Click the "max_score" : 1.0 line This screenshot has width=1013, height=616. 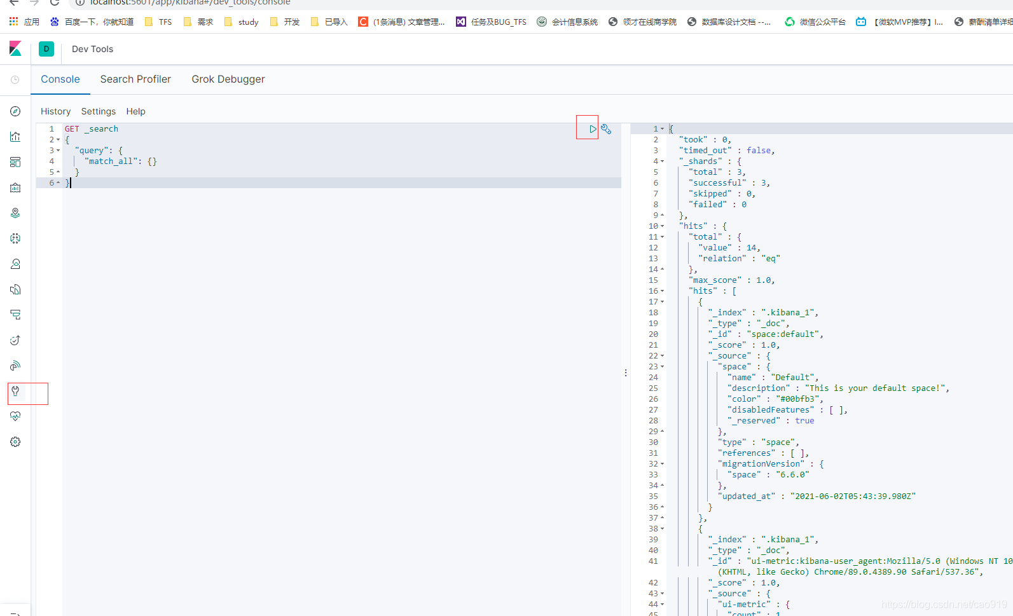click(732, 280)
